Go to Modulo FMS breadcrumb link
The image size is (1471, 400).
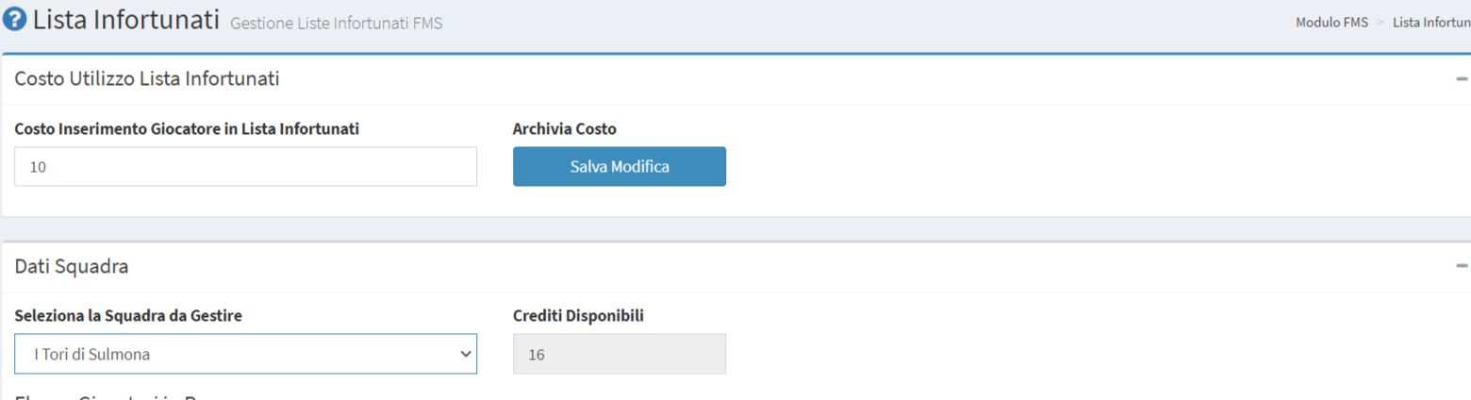1331,22
